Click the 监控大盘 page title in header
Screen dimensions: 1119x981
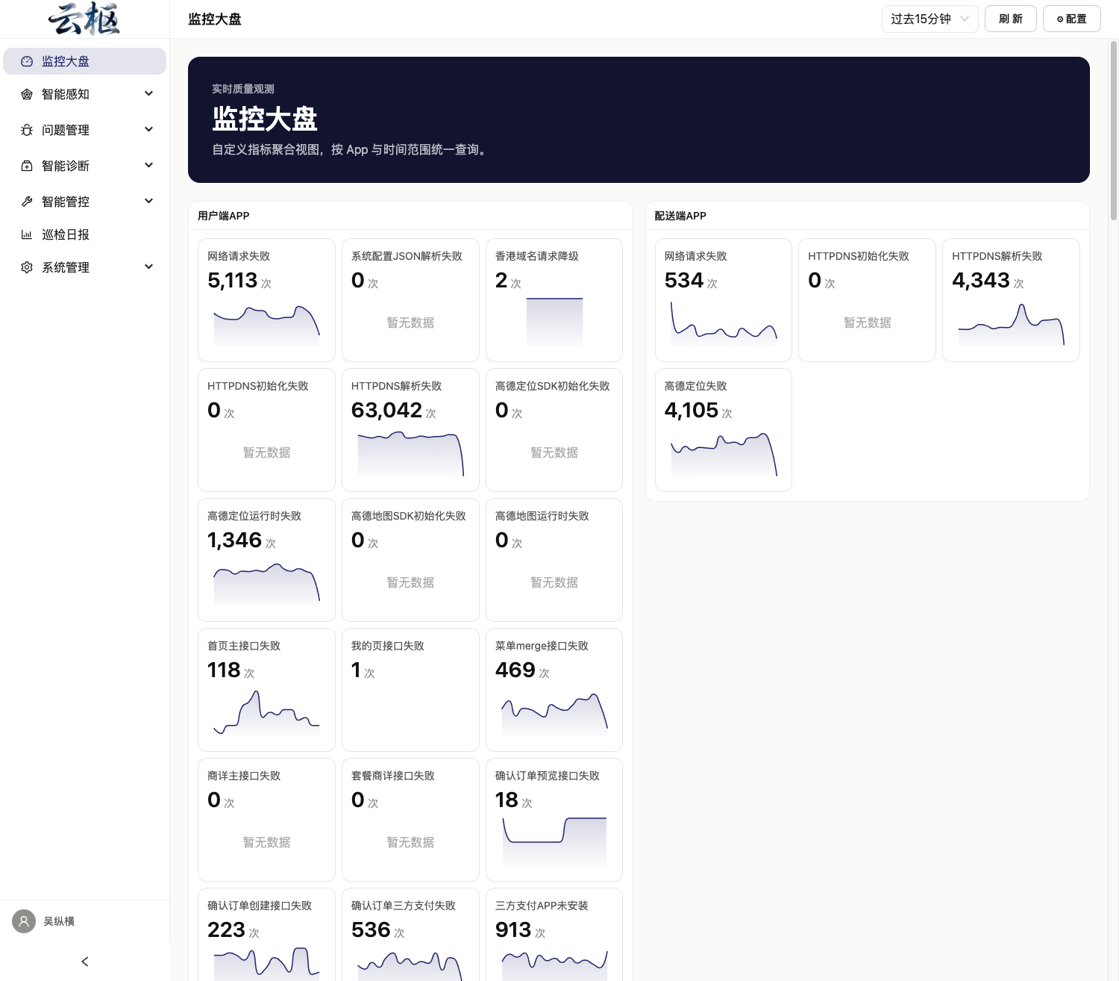coord(215,19)
